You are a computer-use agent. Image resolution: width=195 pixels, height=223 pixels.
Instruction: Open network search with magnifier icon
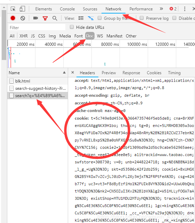(x=55, y=18)
